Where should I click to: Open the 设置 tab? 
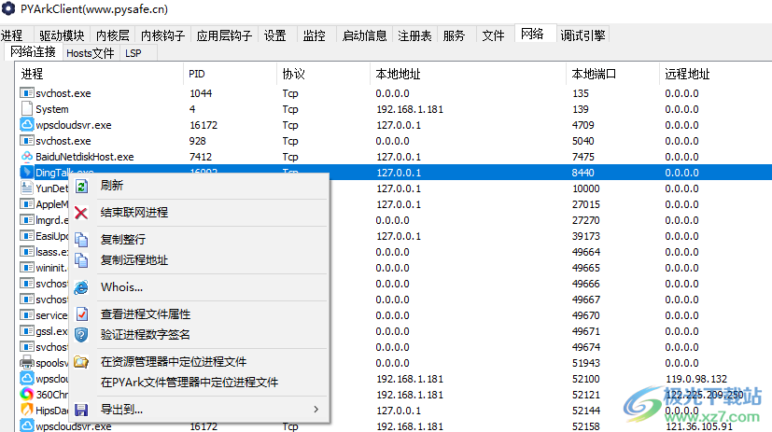pos(274,35)
